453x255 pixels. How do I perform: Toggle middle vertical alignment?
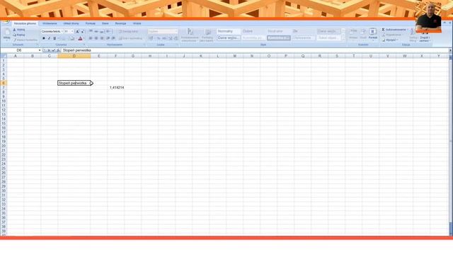click(x=96, y=31)
